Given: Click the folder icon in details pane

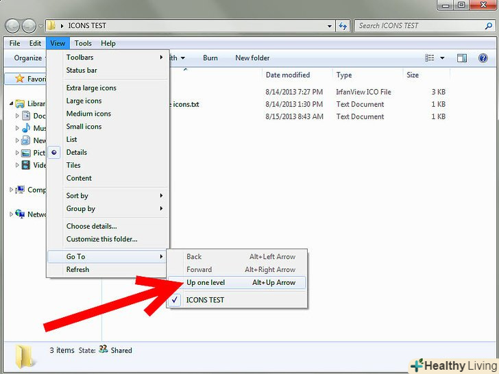Looking at the screenshot, I should point(25,355).
